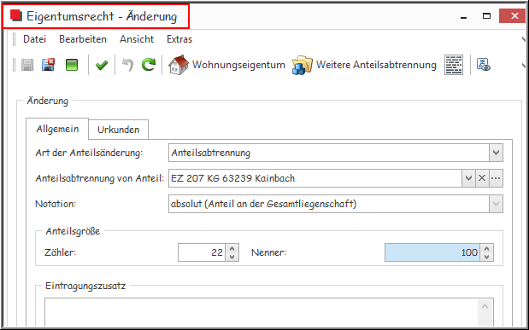Click the structure view eye icon

coord(484,65)
